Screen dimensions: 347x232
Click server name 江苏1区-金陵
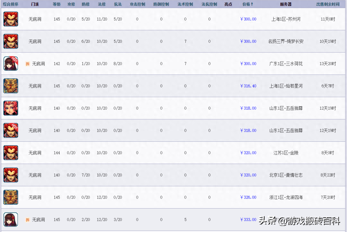(x=286, y=153)
